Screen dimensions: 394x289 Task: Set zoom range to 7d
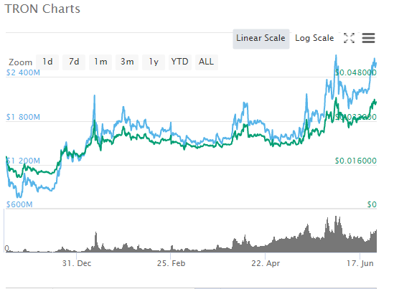click(74, 62)
